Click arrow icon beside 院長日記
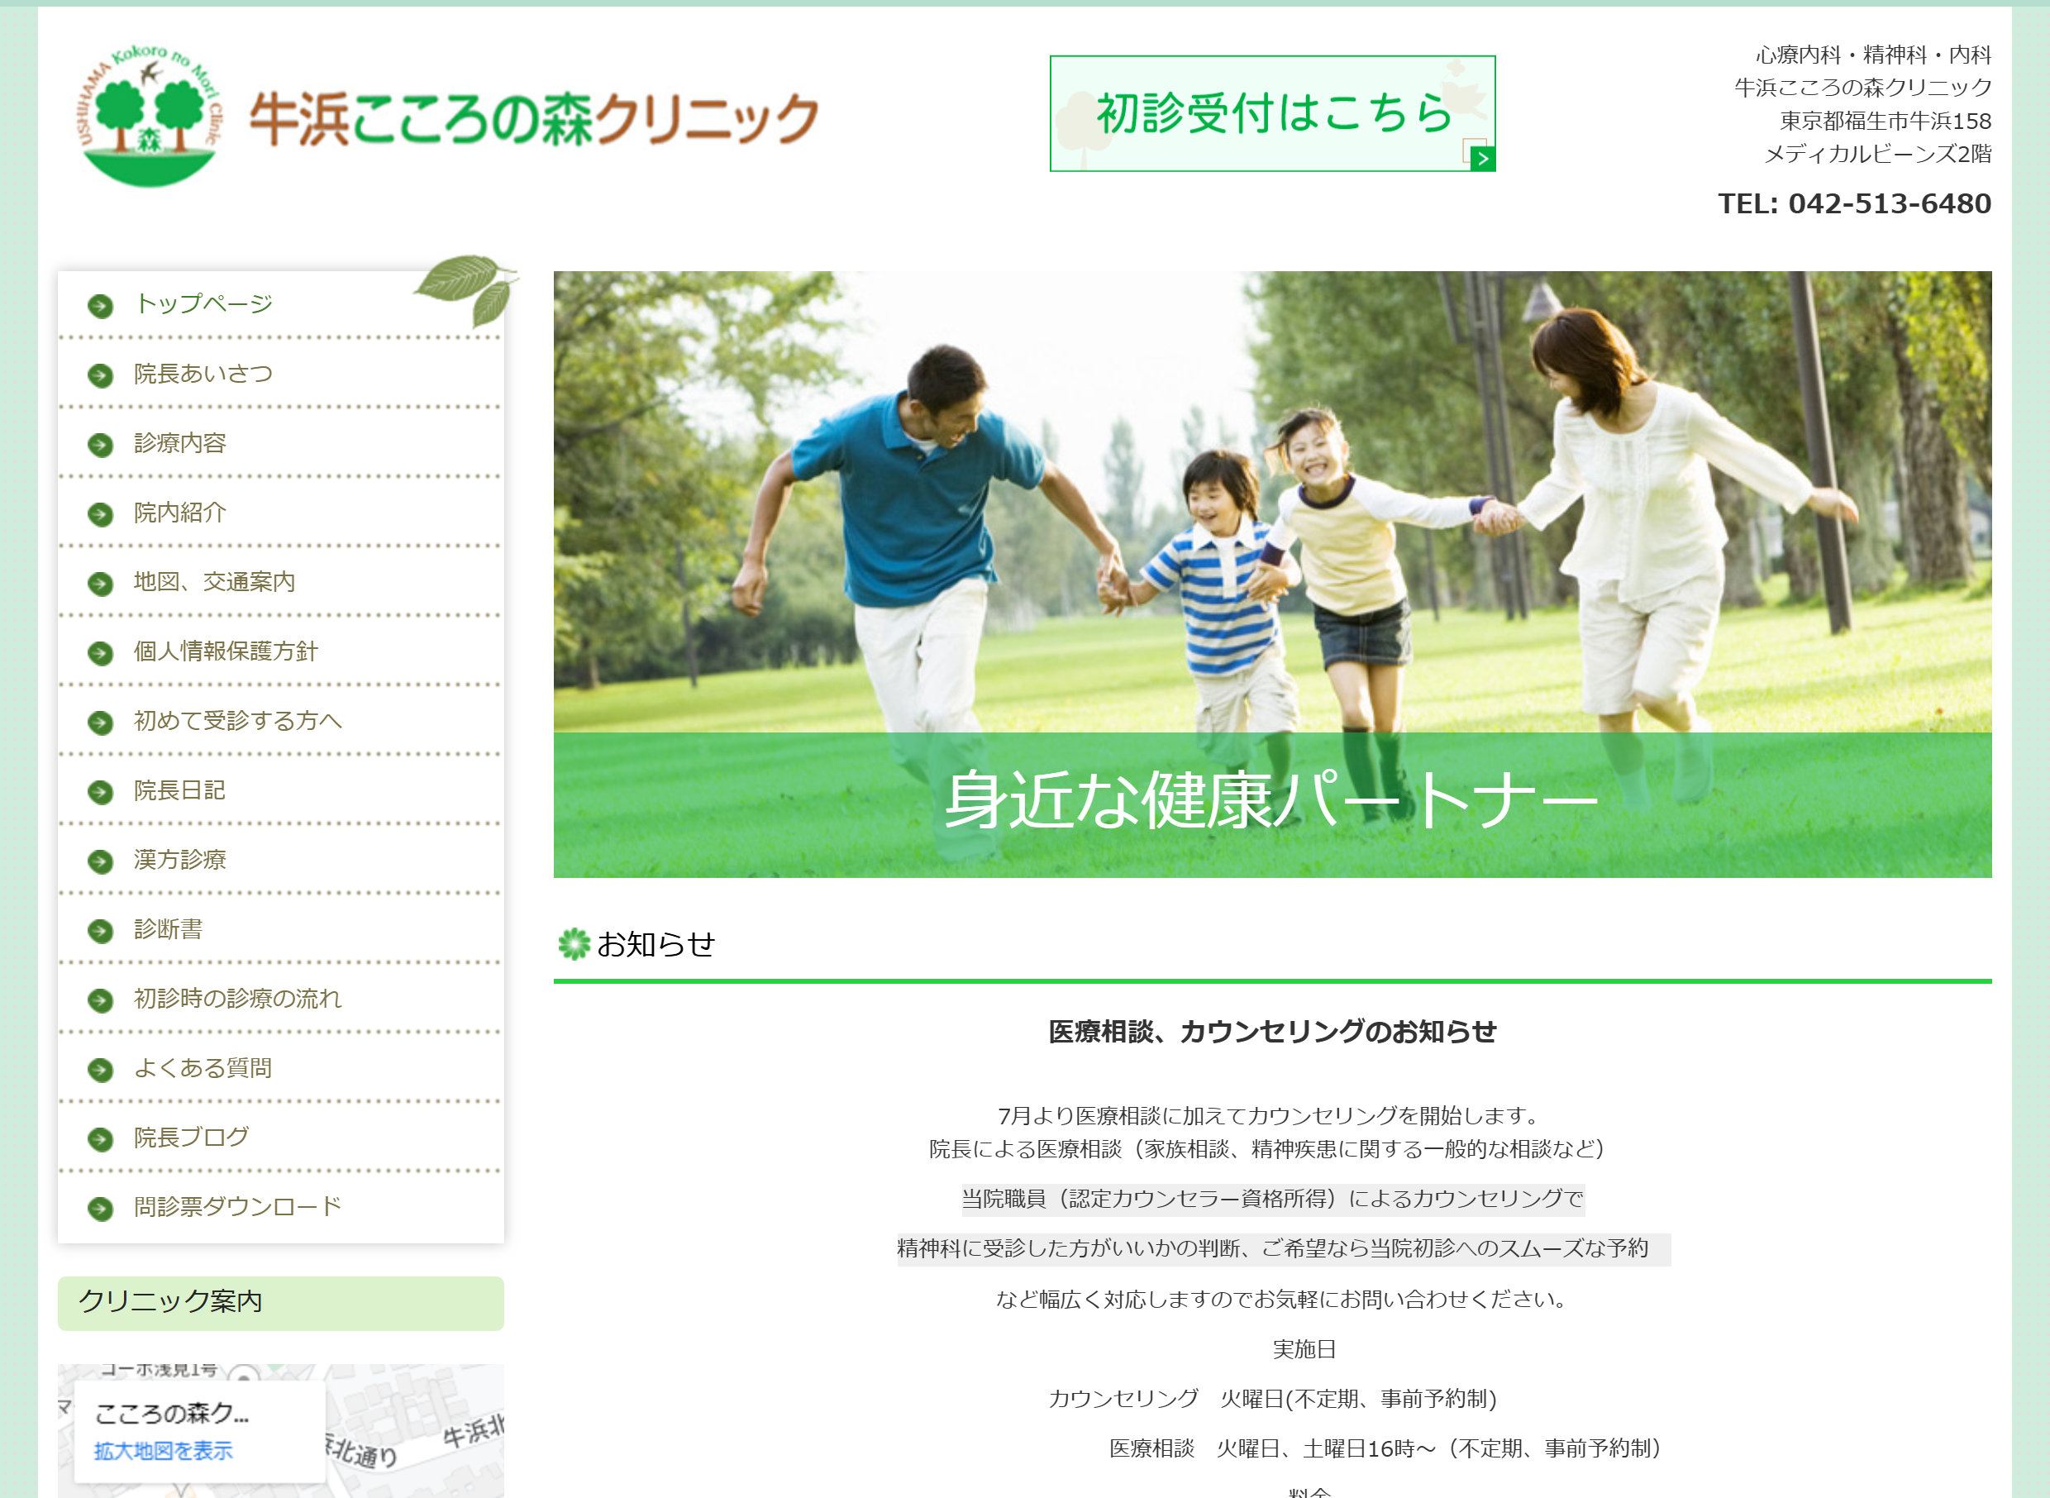2050x1498 pixels. pyautogui.click(x=101, y=793)
